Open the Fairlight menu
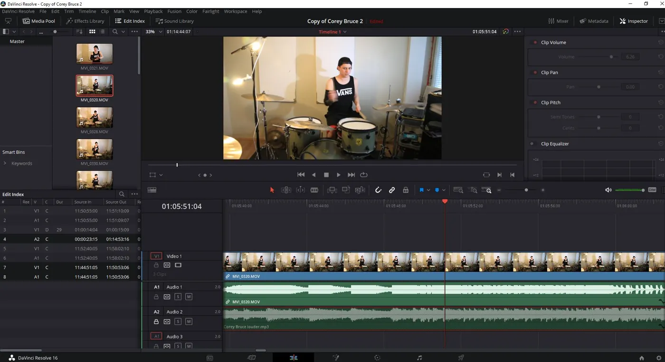665x362 pixels. click(211, 11)
